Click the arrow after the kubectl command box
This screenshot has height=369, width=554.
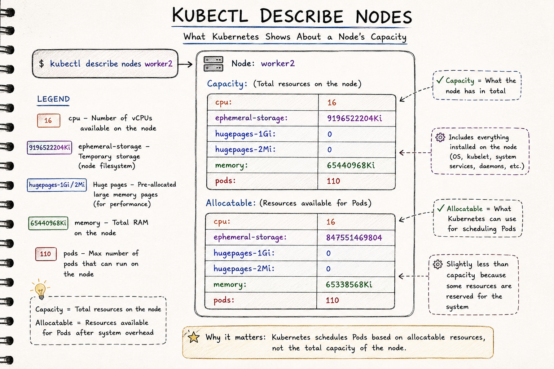186,64
